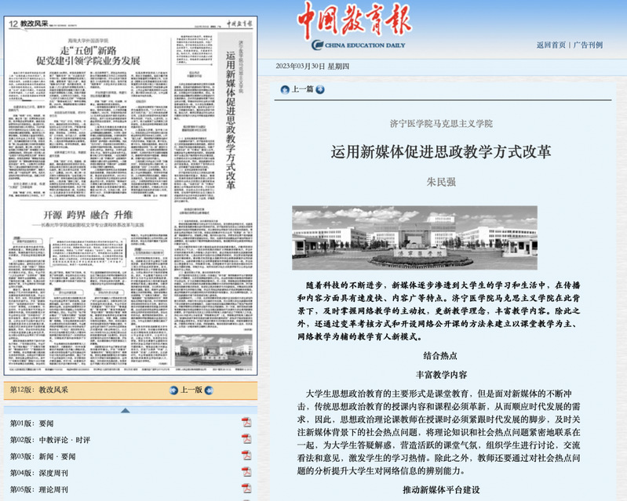
Task: Open PDF for page 05 理论周刊
Action: point(246,488)
